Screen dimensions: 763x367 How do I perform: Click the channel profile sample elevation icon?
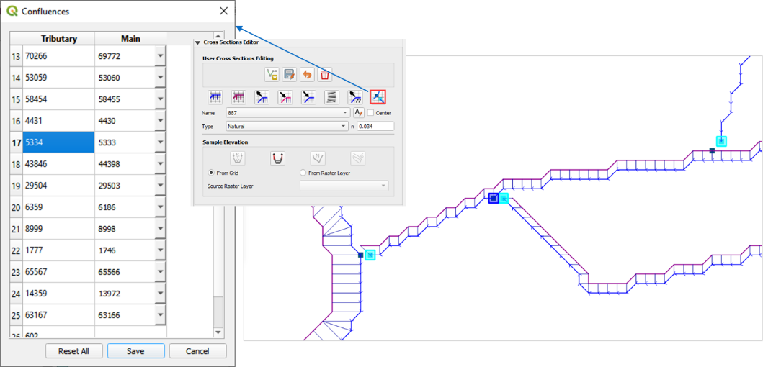pos(277,158)
